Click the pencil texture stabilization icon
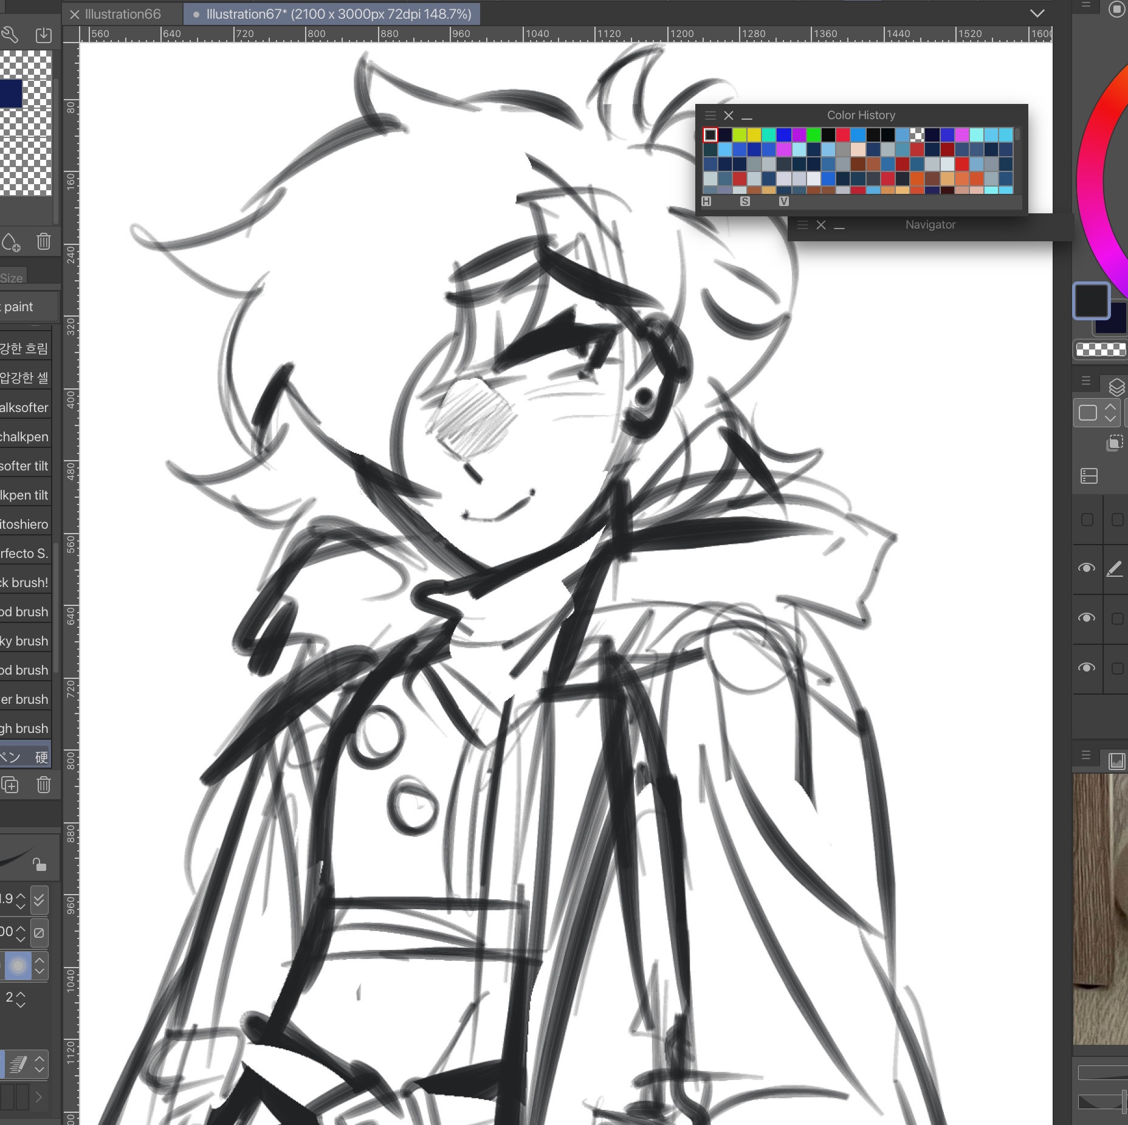This screenshot has width=1128, height=1125. [19, 1064]
